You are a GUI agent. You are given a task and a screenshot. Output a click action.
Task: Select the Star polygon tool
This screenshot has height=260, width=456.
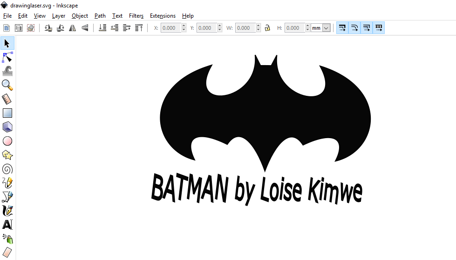click(x=7, y=155)
